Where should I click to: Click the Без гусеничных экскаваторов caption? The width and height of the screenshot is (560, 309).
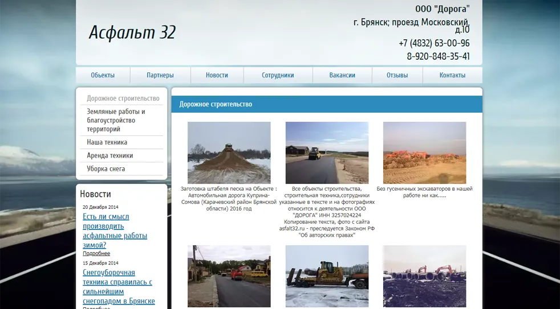pos(425,192)
